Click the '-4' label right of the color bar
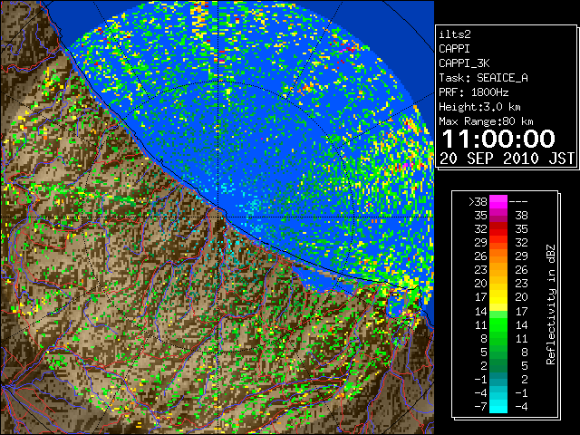The width and height of the screenshot is (580, 435). click(x=521, y=407)
